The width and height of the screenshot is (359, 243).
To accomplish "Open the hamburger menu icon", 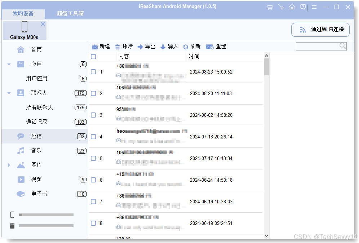I will coord(314,7).
